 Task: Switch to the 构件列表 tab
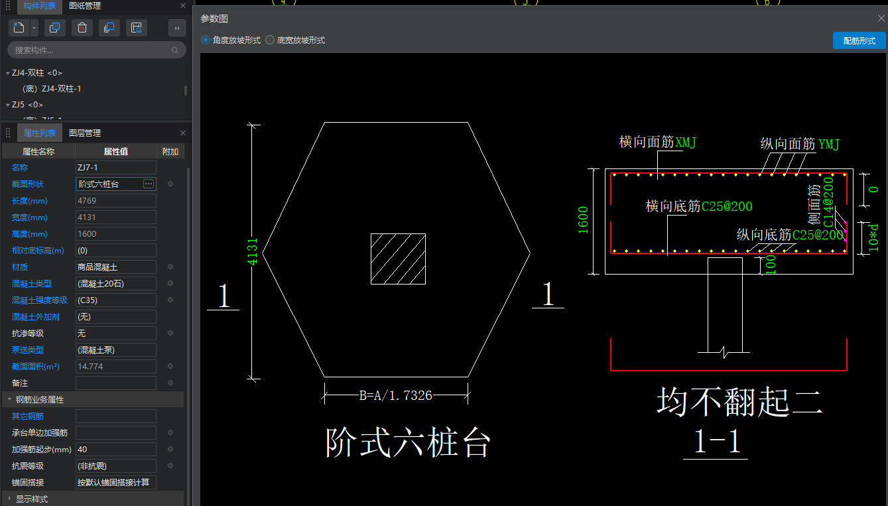point(40,6)
